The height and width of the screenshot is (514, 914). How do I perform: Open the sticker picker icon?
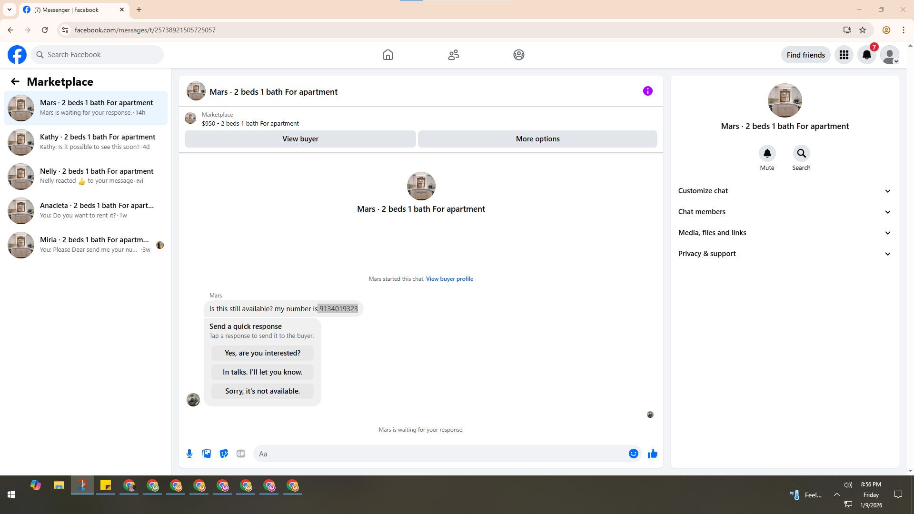coord(224,454)
